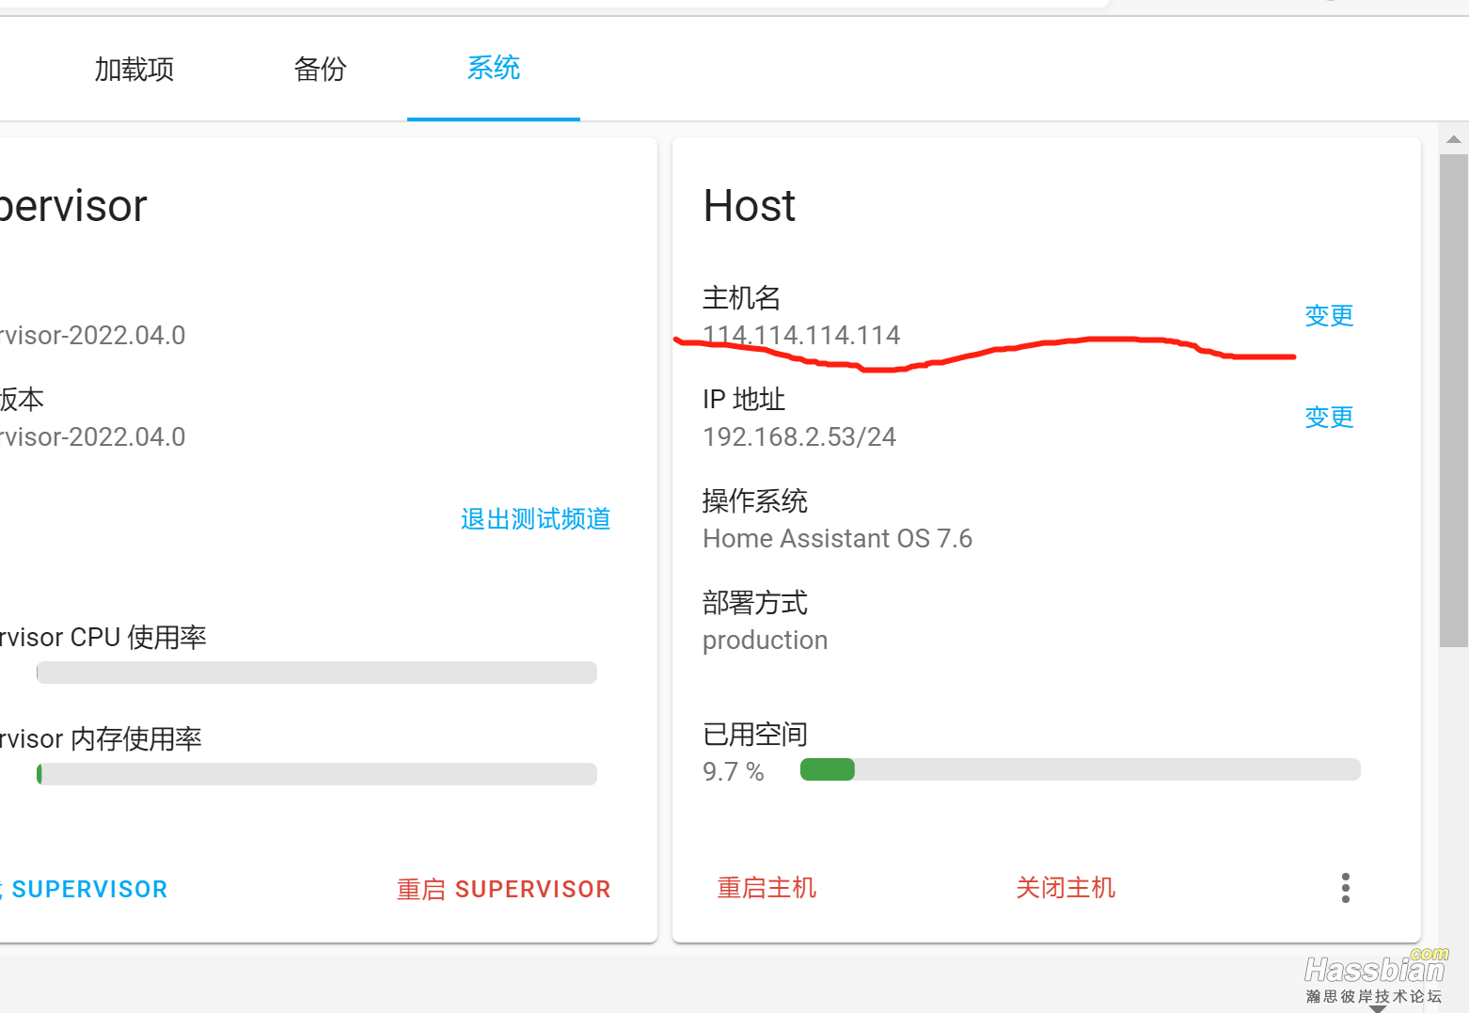Screen dimensions: 1469x1013
Task: Open the Host card three-dot menu
Action: (x=1346, y=888)
